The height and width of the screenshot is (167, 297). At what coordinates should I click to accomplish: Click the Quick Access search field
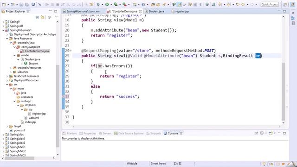tap(270, 4)
